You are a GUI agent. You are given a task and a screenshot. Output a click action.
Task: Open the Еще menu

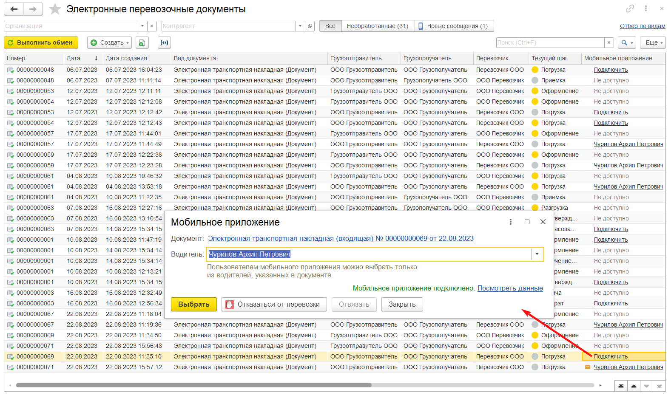point(653,42)
